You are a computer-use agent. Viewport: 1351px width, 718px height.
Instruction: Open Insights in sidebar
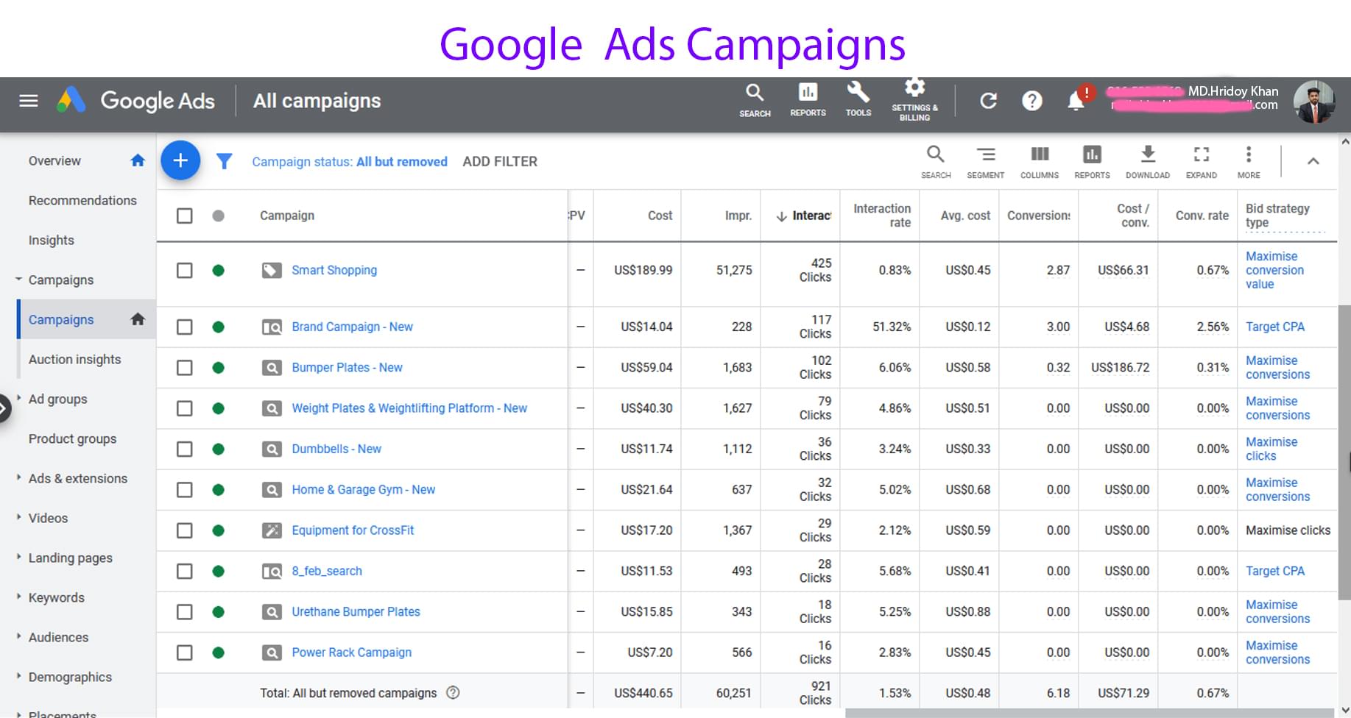[x=52, y=240]
